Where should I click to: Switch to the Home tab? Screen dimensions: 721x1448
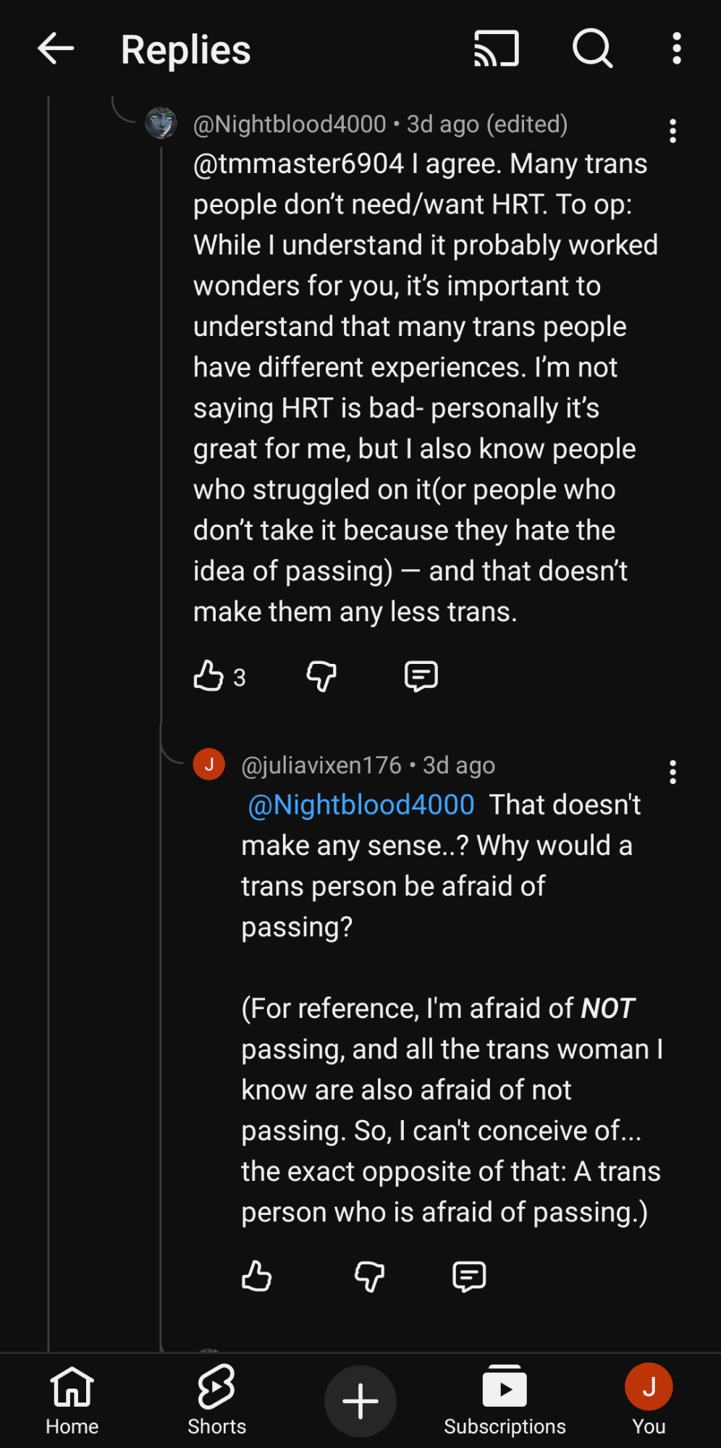coord(72,1399)
